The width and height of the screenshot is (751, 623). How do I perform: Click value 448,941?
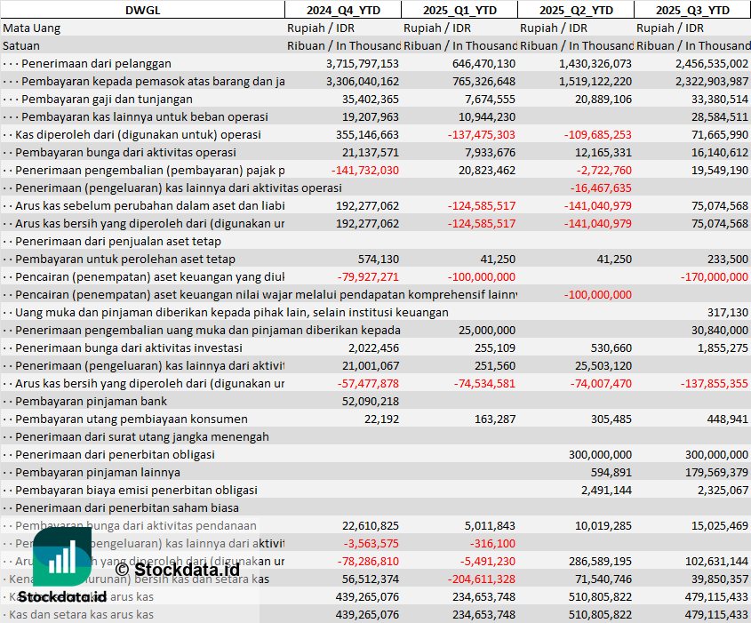pyautogui.click(x=728, y=419)
